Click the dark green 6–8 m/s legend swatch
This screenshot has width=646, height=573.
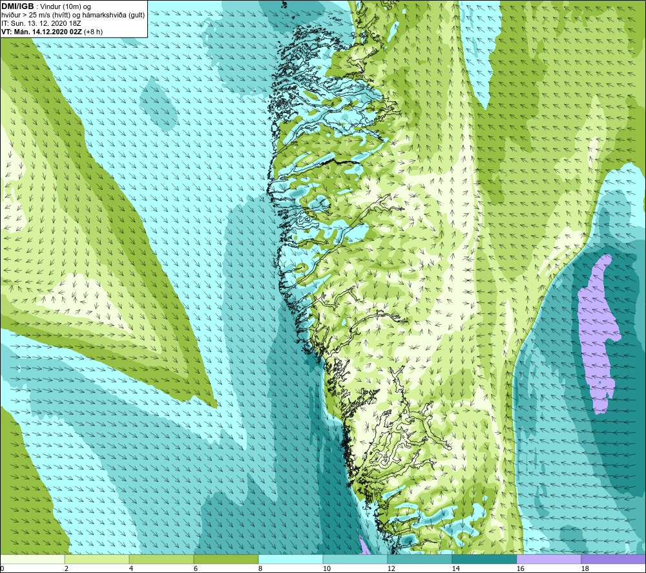point(225,559)
